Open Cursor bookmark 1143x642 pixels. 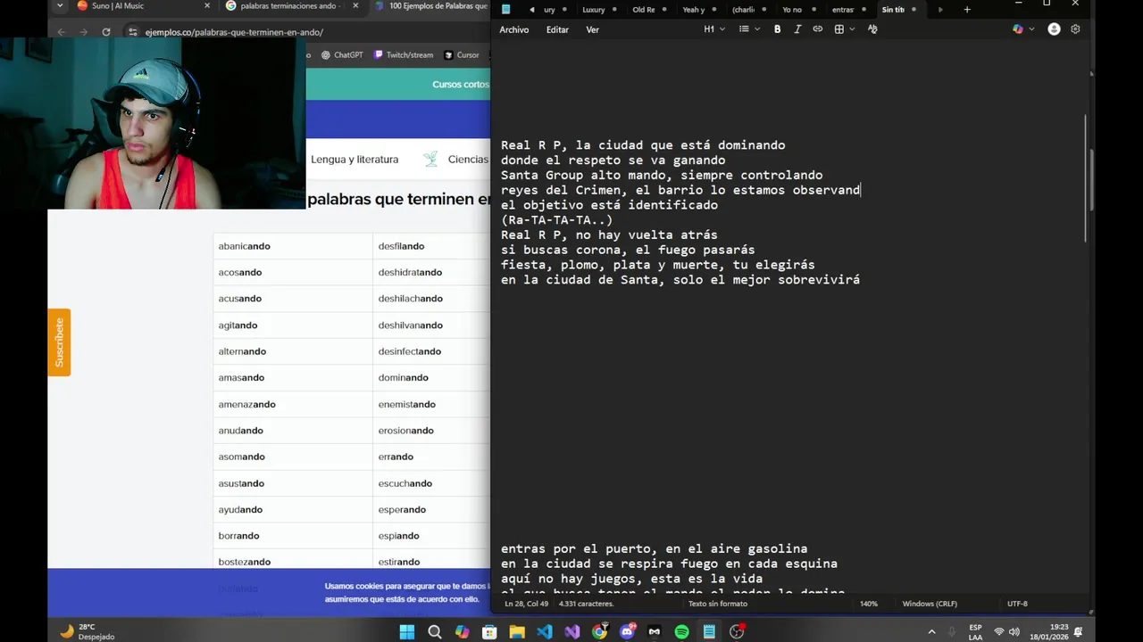pyautogui.click(x=462, y=55)
